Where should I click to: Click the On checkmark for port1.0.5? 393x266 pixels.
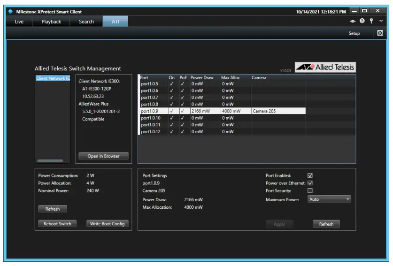[x=171, y=84]
